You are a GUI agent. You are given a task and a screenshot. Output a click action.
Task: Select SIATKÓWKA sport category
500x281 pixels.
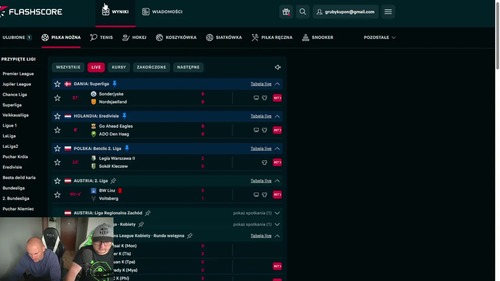(x=224, y=37)
